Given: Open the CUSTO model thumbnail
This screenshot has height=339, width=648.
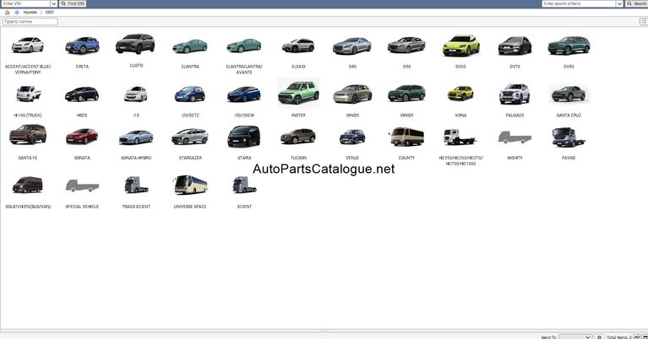Looking at the screenshot, I should tap(135, 44).
